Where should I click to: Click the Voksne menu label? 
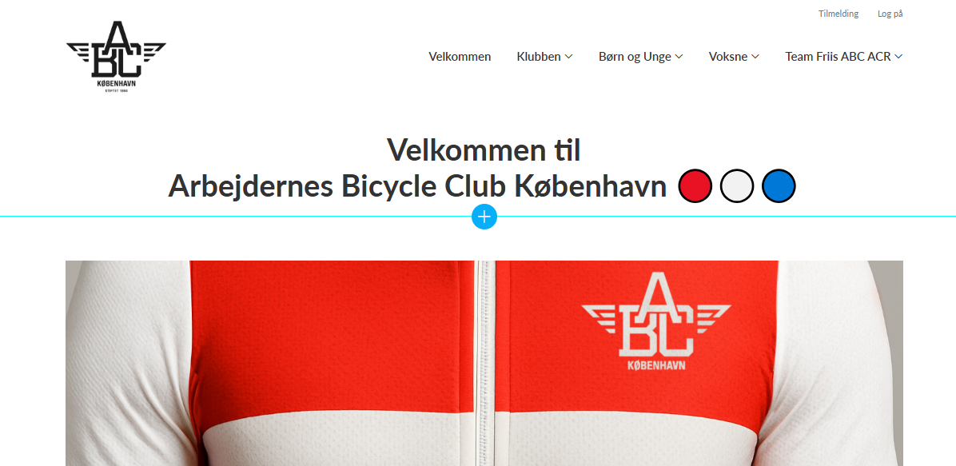click(728, 57)
